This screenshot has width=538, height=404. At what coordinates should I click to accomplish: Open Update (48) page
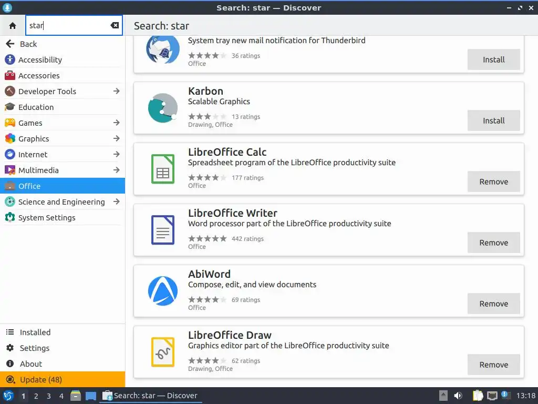click(63, 380)
